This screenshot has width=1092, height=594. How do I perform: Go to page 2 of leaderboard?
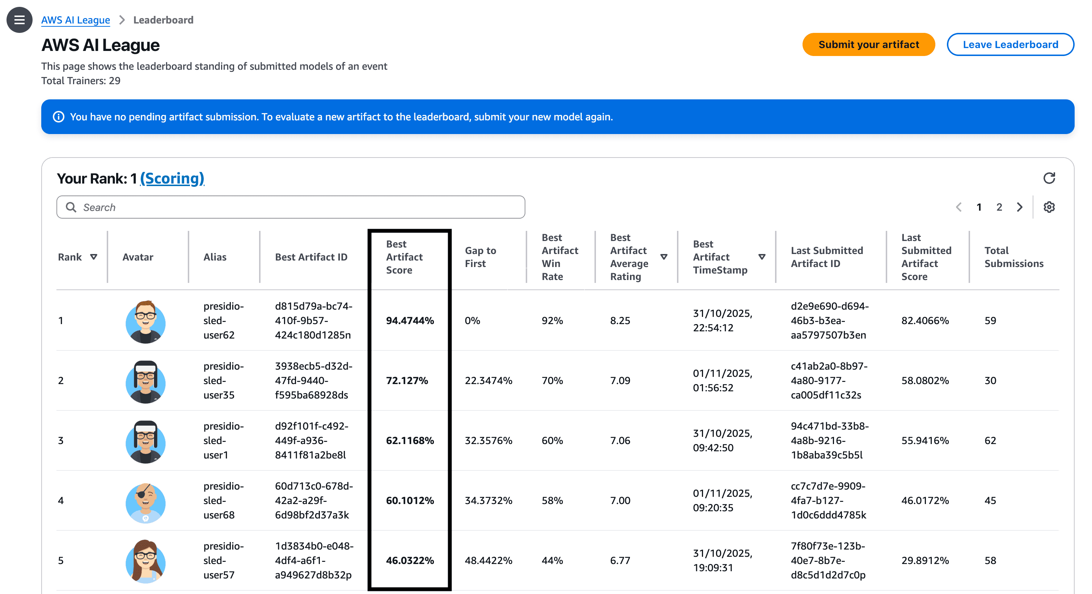coord(999,207)
